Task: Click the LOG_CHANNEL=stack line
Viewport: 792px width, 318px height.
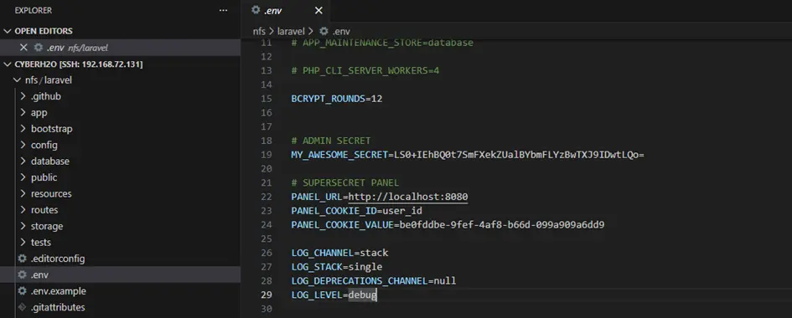Action: click(339, 253)
